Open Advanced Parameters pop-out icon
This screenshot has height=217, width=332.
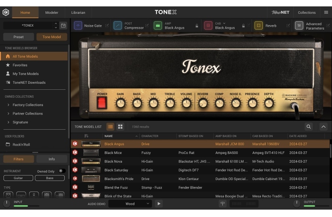[x=328, y=26]
